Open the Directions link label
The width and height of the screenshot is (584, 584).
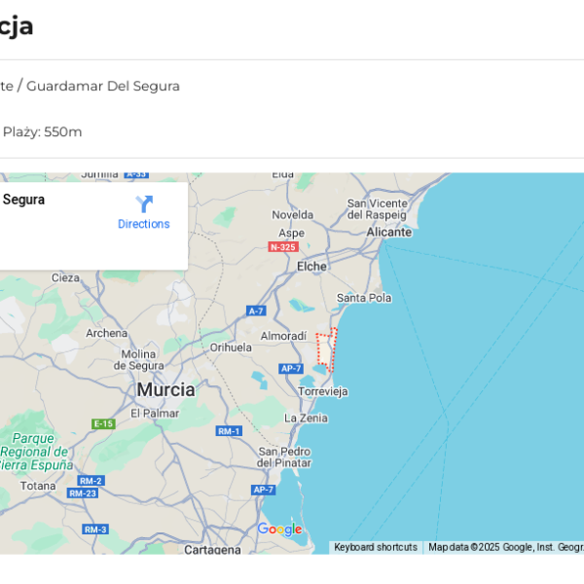click(144, 224)
